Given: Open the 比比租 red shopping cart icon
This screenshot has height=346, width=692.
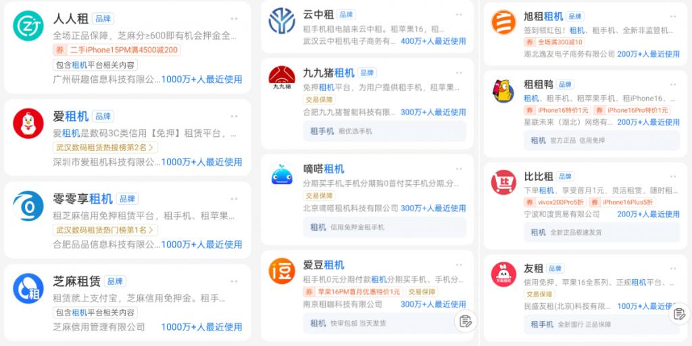Looking at the screenshot, I should tap(503, 182).
